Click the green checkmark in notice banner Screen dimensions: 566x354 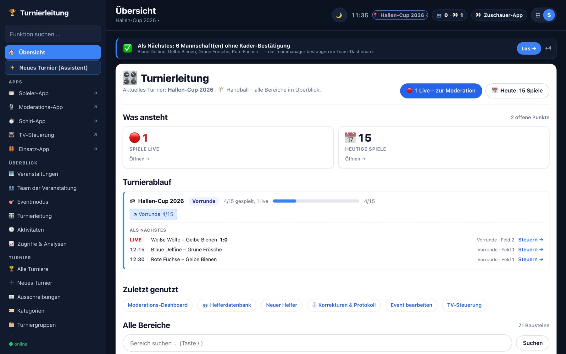(128, 48)
